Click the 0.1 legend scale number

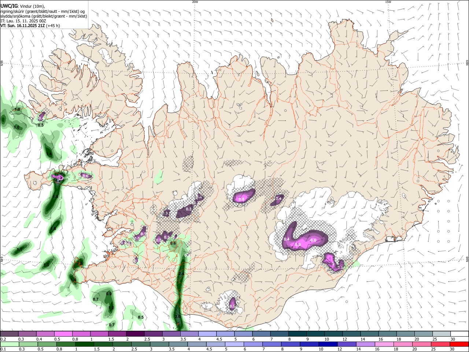pyautogui.click(x=3, y=349)
